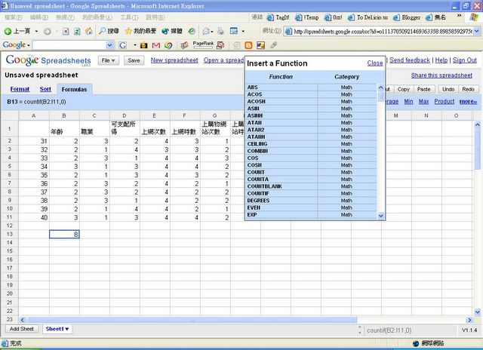Click the IE Home icon
483x350 pixels.
[89, 31]
